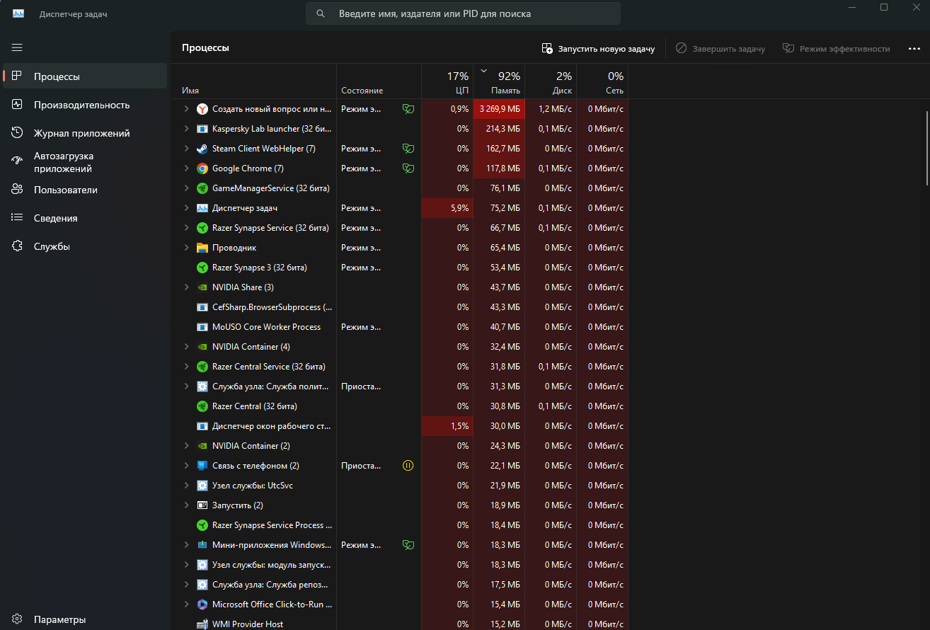This screenshot has height=630, width=930.
Task: Open the three-dots more options menu
Action: 914,48
